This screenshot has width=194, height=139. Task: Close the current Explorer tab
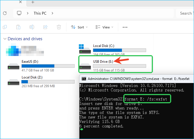click(21, 2)
